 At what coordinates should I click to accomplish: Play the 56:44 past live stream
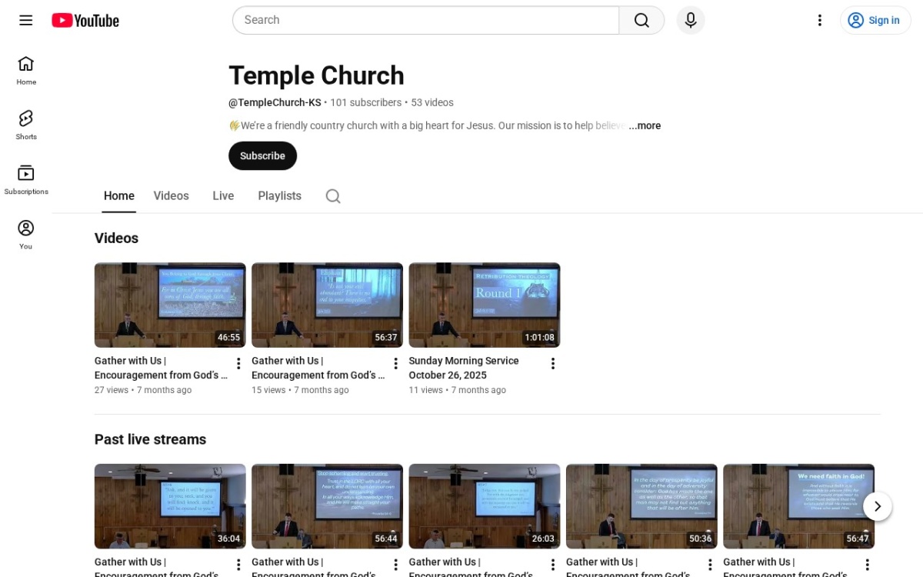coord(327,506)
